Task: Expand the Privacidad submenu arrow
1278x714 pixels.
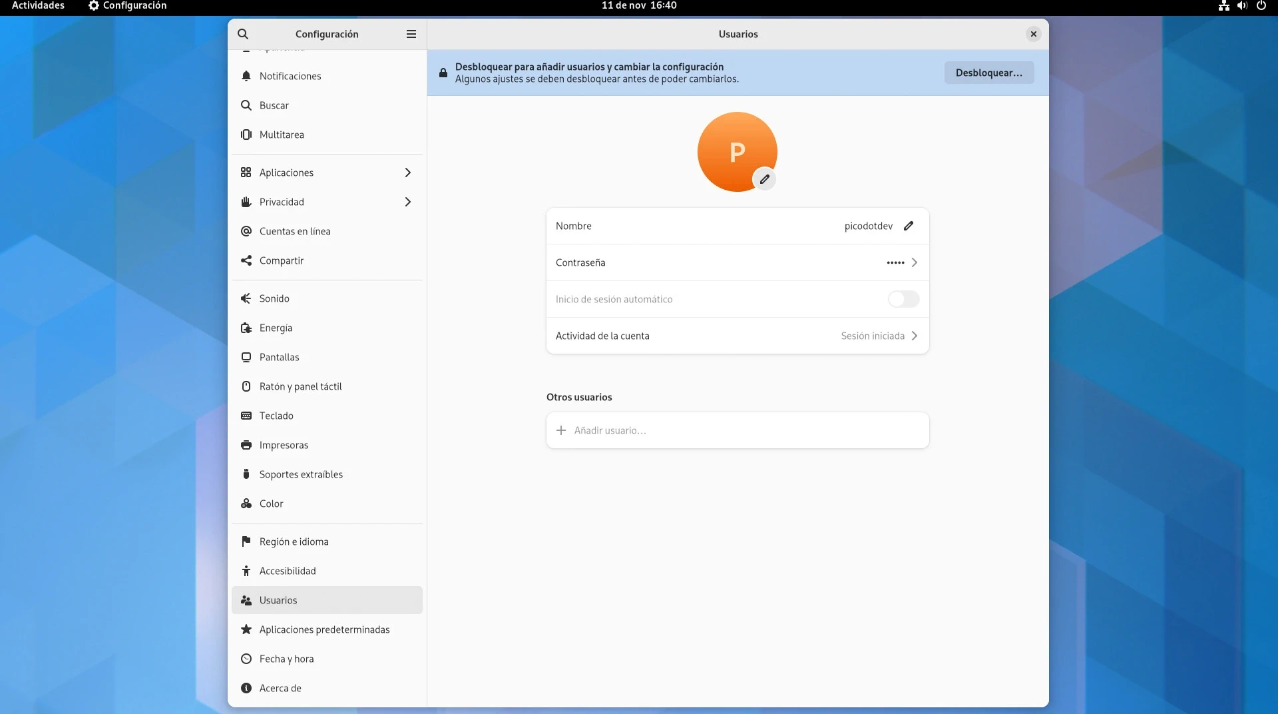Action: tap(408, 202)
